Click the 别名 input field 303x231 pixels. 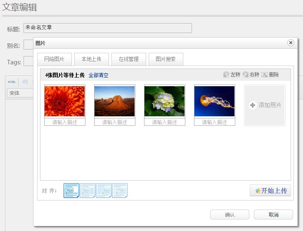(x=28, y=45)
